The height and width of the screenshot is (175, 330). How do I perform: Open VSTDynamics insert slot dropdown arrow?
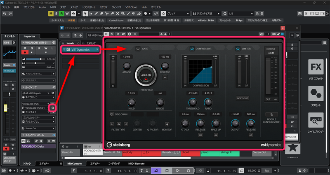tap(97, 49)
